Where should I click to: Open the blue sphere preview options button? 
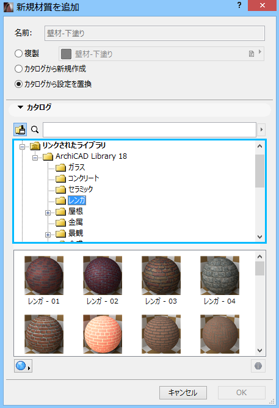(23, 366)
